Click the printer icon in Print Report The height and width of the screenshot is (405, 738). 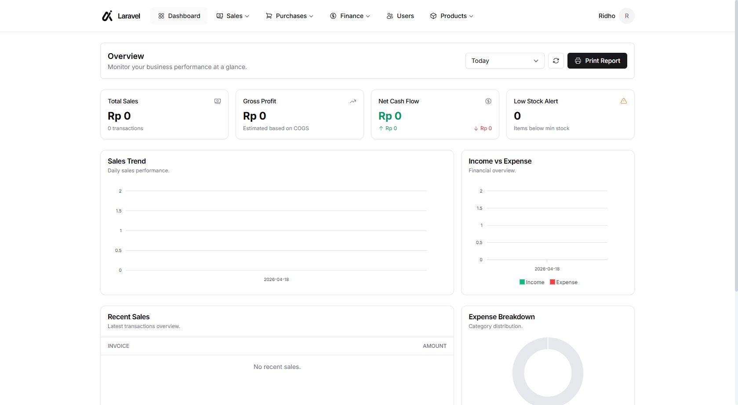click(578, 61)
